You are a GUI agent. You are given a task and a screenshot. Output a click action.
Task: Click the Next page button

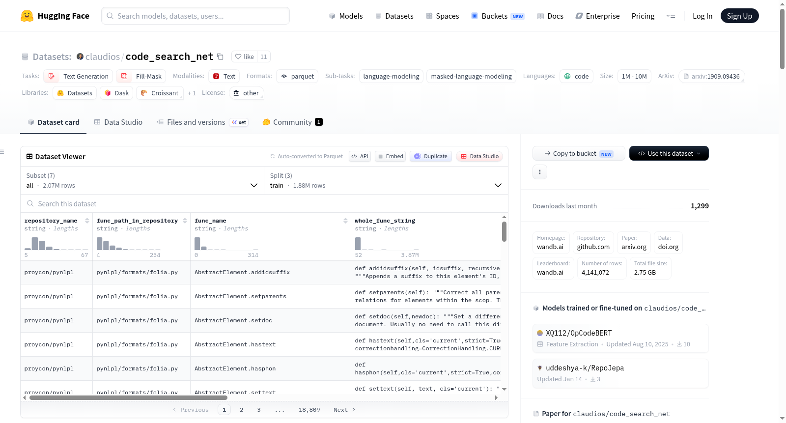pos(344,410)
